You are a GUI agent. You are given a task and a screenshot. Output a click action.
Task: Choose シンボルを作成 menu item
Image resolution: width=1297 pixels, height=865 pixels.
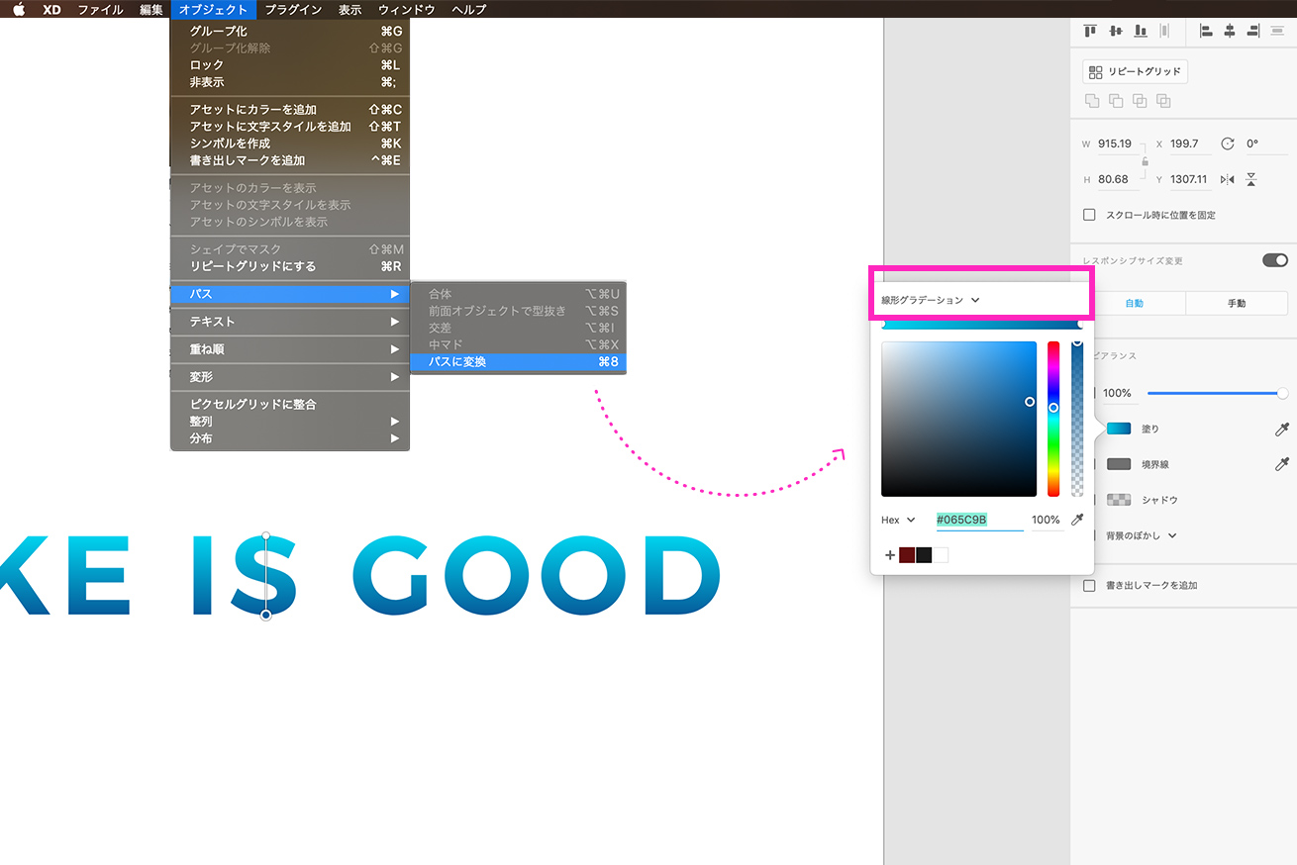pos(290,144)
